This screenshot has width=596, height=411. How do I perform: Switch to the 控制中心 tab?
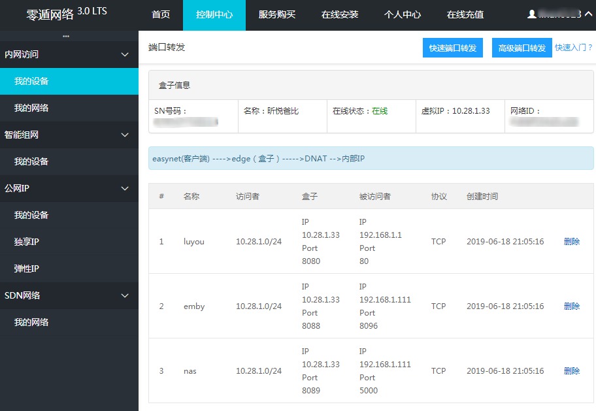click(214, 15)
